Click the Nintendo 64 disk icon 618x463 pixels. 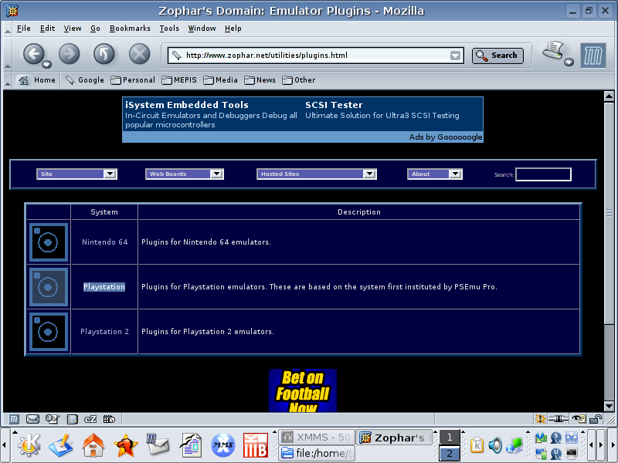(x=49, y=242)
